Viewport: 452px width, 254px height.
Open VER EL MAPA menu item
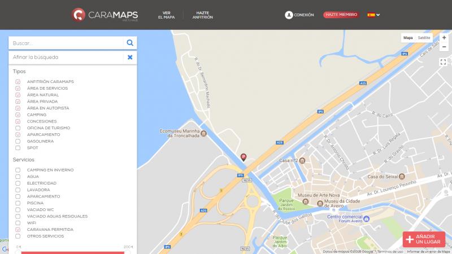[166, 15]
